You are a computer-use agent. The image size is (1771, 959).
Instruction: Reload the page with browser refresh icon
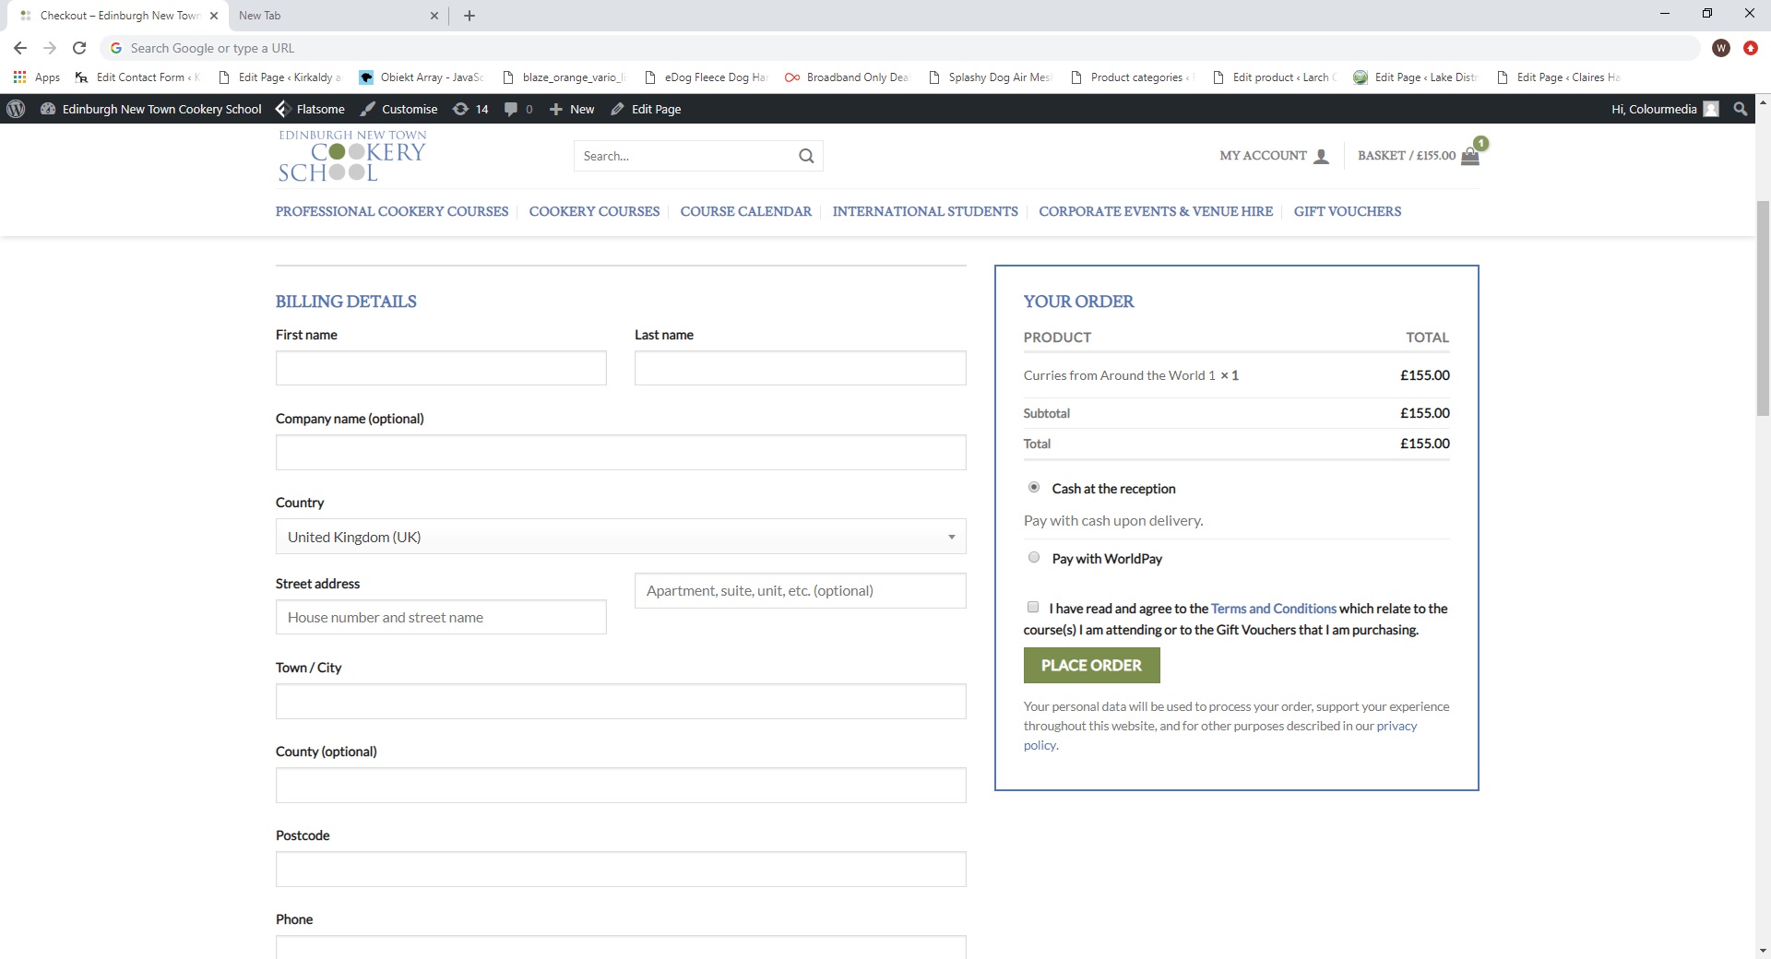[x=79, y=48]
